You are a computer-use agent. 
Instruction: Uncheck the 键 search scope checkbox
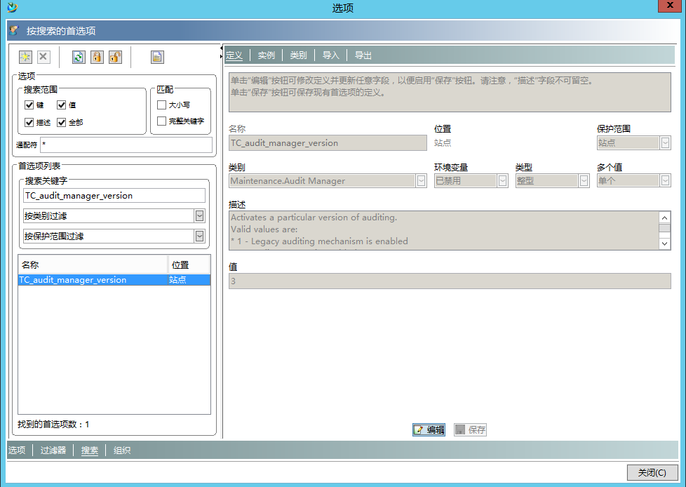29,105
